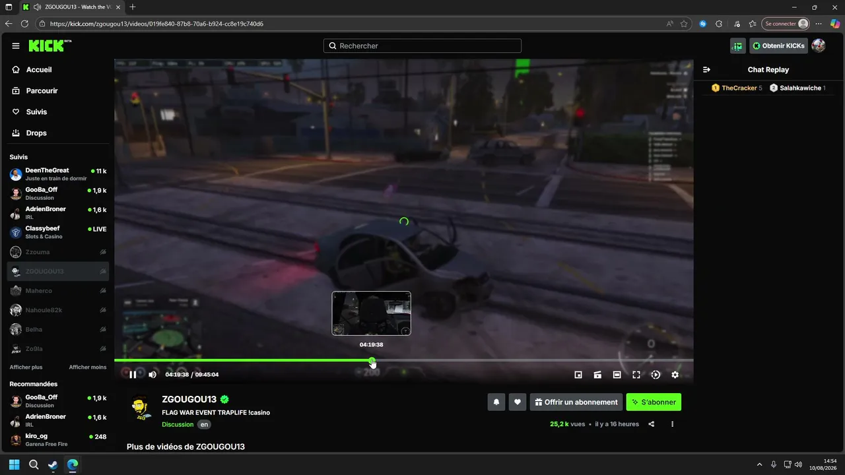845x475 pixels.
Task: Open AdrienBroner channel under Suivis
Action: (x=58, y=212)
